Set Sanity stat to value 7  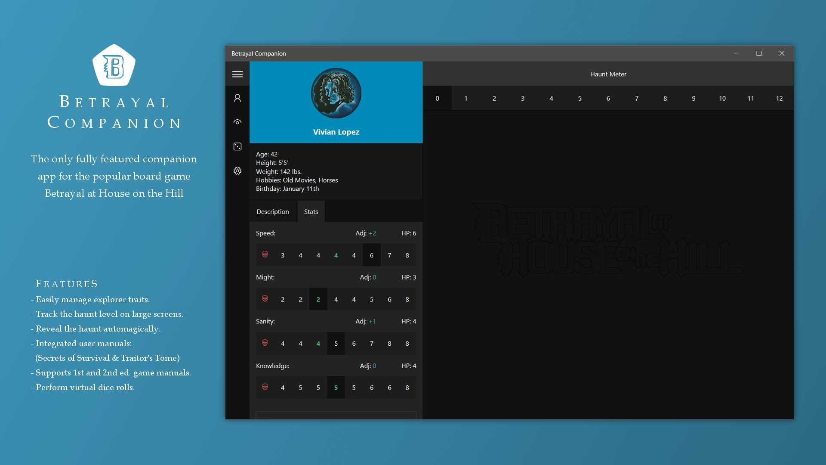tap(372, 344)
